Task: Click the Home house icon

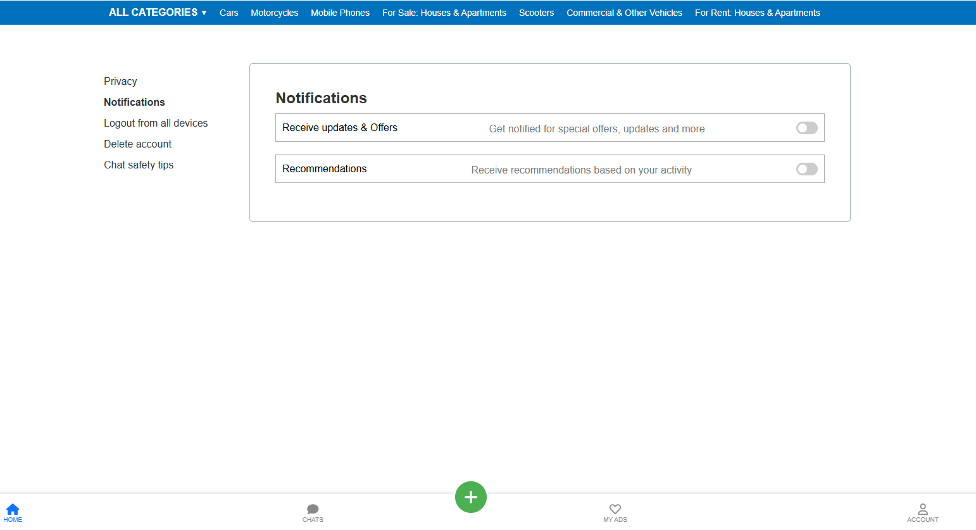Action: coord(13,509)
